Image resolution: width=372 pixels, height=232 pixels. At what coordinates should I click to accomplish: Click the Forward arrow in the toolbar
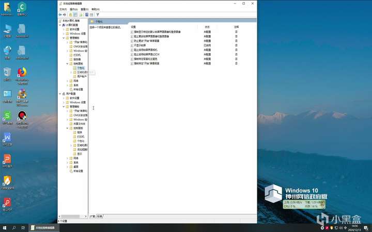coord(64,14)
